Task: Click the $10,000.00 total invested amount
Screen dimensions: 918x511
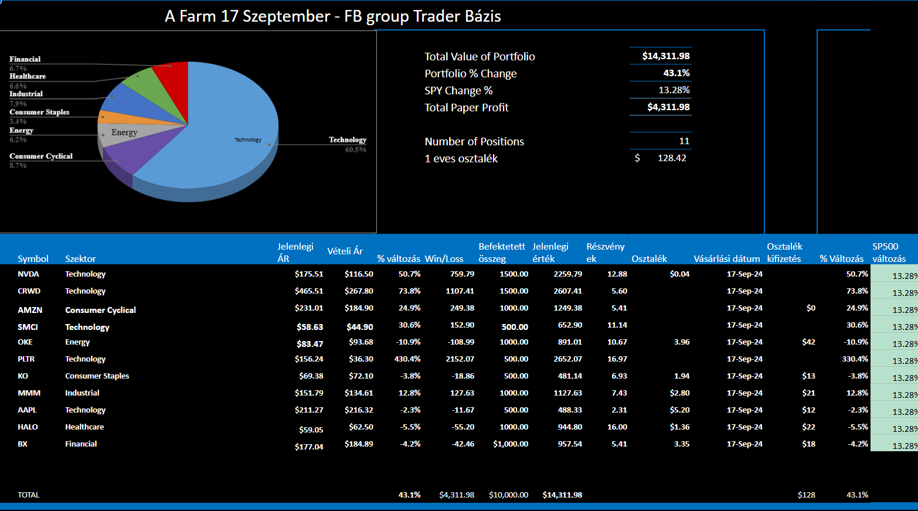Action: [x=508, y=495]
